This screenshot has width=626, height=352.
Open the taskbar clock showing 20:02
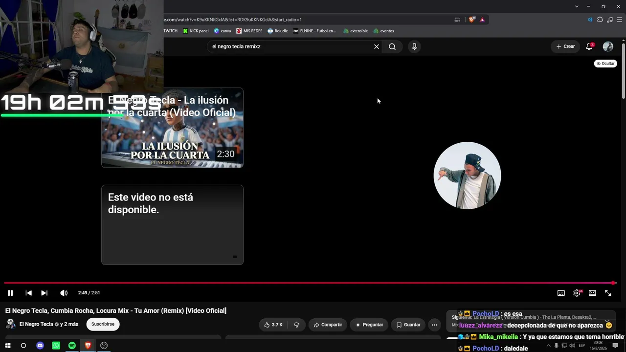pos(598,346)
